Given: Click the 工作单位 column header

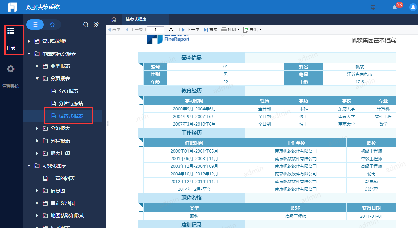Looking at the screenshot, I should (x=296, y=143).
